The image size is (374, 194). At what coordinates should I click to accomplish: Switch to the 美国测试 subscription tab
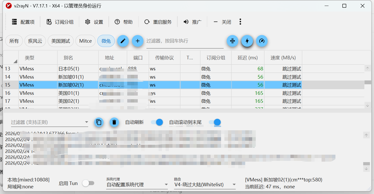tap(61, 41)
